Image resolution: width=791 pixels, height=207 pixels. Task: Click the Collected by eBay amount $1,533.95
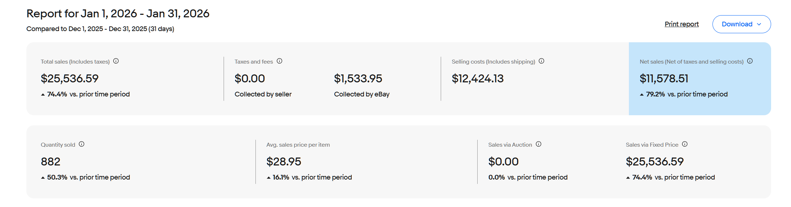358,78
